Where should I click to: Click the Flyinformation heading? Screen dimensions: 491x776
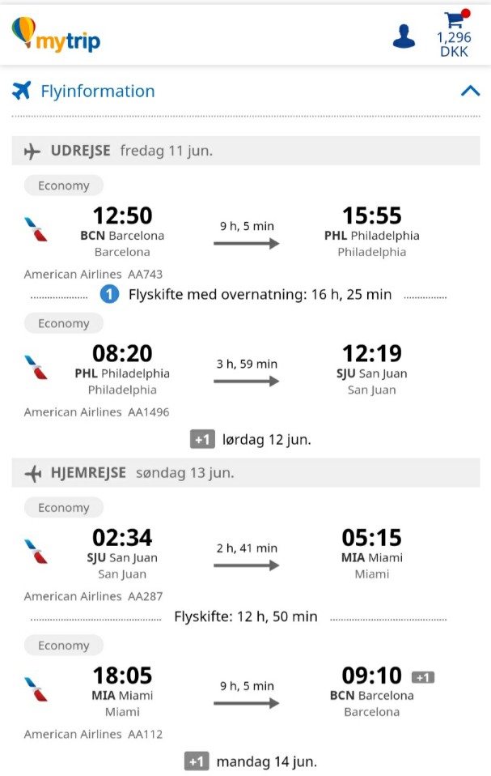[x=97, y=91]
